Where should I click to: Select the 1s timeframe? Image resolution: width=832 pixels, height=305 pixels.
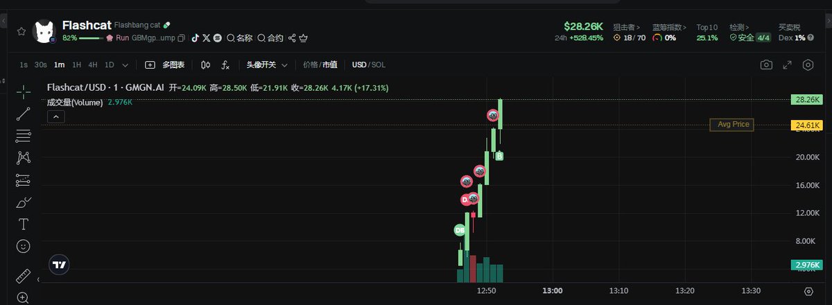click(24, 64)
